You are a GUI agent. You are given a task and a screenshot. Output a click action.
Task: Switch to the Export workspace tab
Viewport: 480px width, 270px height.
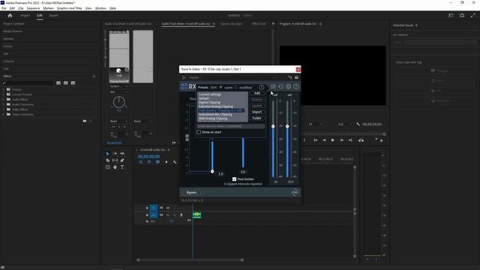click(x=53, y=15)
